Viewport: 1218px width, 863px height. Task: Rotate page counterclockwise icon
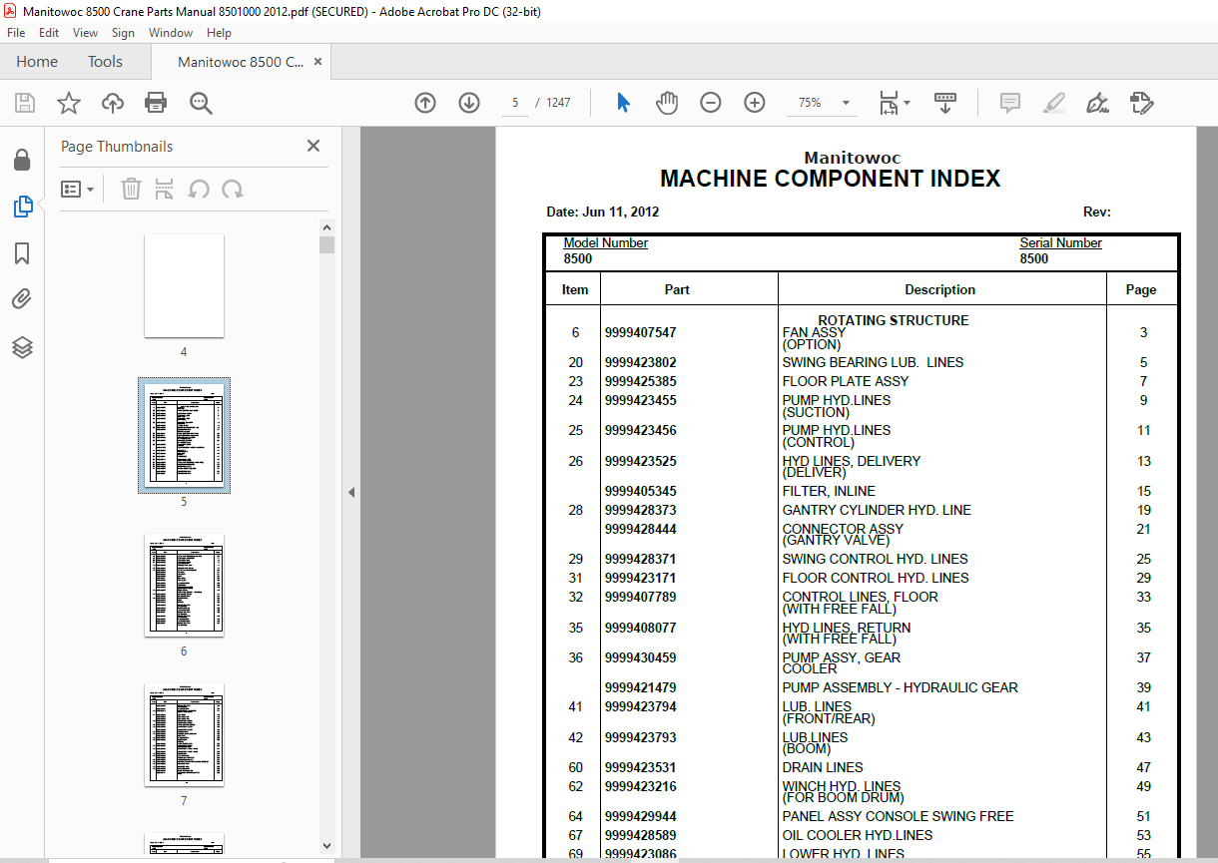pyautogui.click(x=199, y=189)
